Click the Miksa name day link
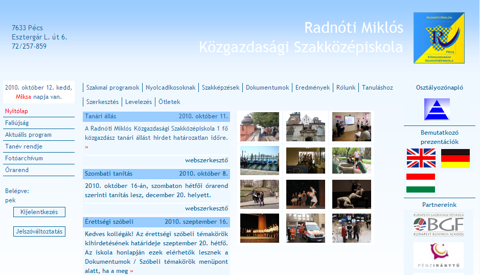The image size is (480, 275). pos(24,96)
